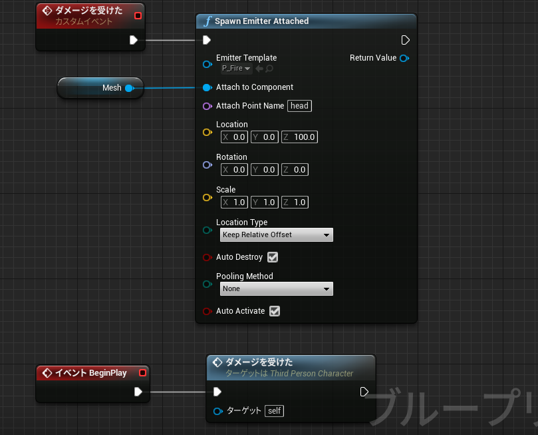Toggle the Auto Destroy checkbox
This screenshot has height=435, width=538.
click(x=273, y=257)
